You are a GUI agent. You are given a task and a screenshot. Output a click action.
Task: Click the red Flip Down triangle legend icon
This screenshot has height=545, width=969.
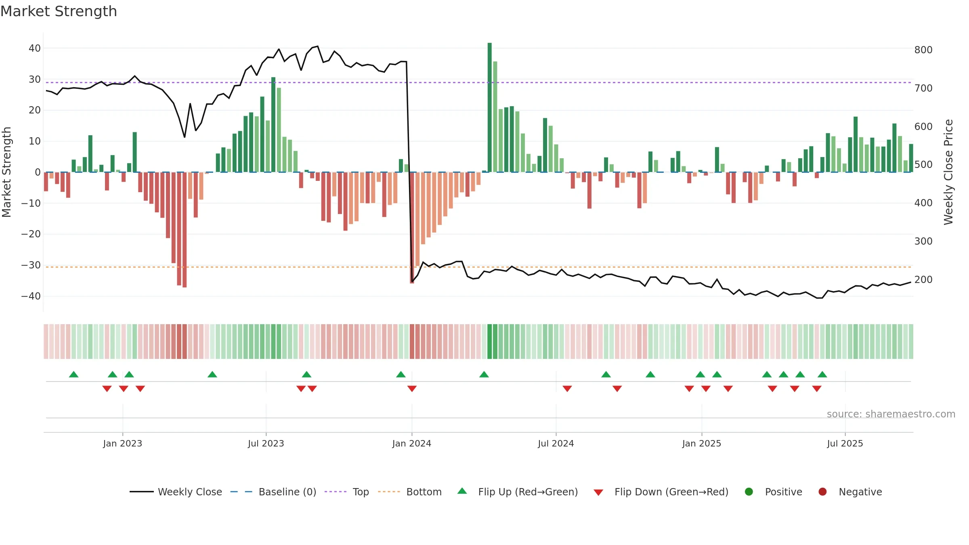coord(598,493)
